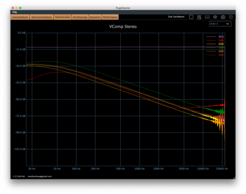Maximize the PluginDoctor window

pyautogui.click(x=20, y=8)
